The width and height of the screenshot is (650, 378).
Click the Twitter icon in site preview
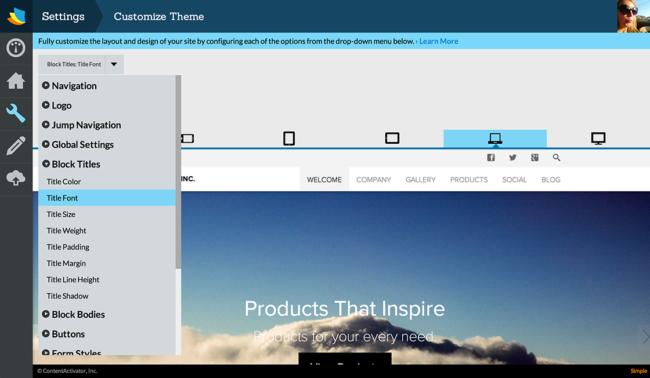coord(513,157)
